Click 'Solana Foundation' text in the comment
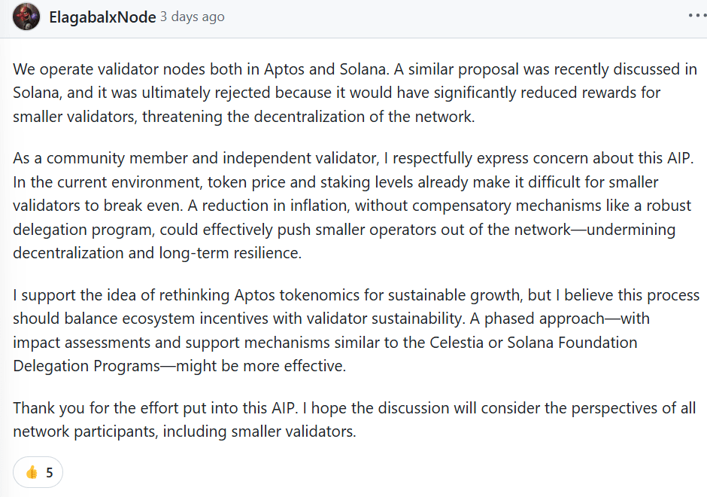 click(x=572, y=342)
